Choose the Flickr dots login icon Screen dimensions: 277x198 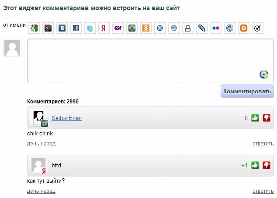[x=216, y=28]
